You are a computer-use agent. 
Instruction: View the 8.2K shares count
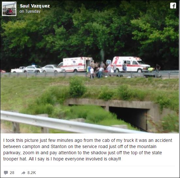32,172
